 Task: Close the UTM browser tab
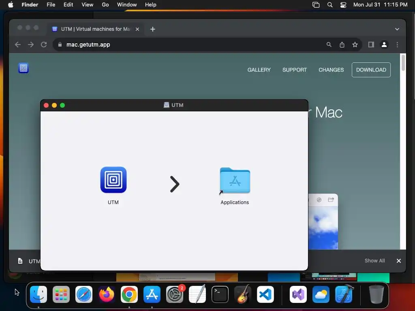(137, 29)
